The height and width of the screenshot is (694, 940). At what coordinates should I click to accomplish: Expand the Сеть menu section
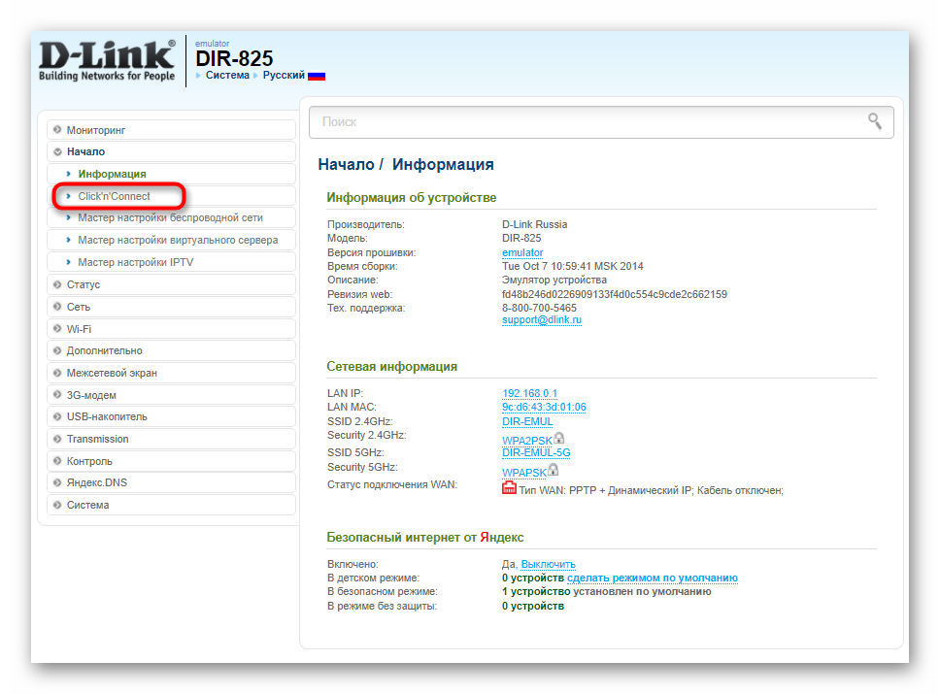[x=171, y=307]
